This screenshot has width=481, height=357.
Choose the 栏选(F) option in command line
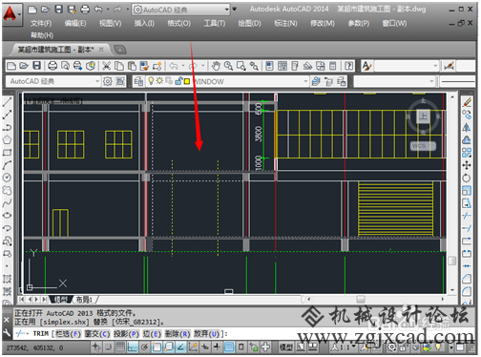coord(68,334)
